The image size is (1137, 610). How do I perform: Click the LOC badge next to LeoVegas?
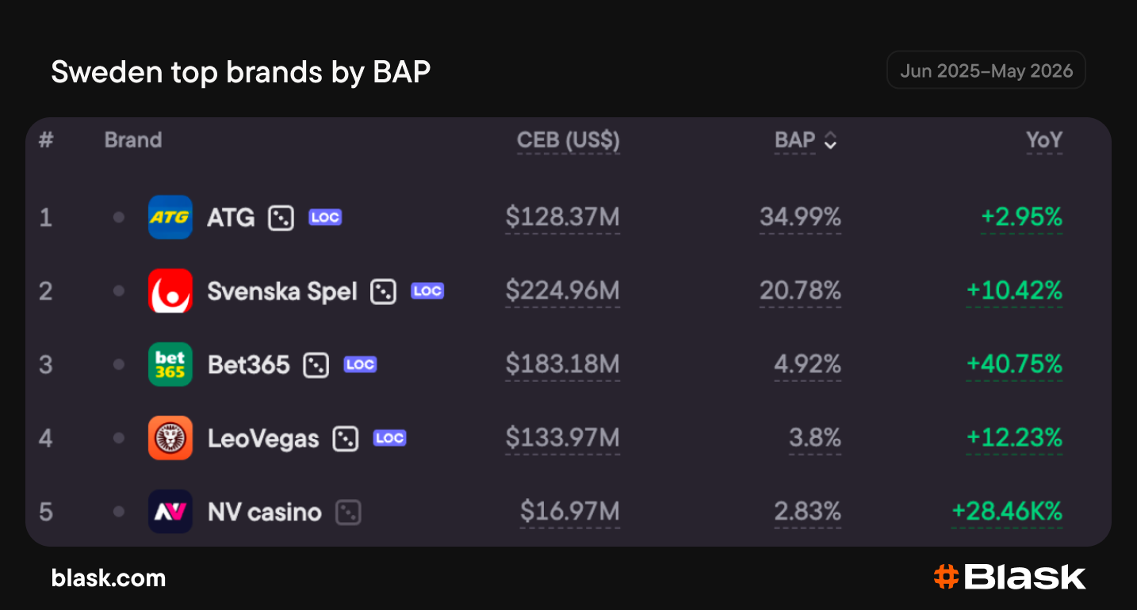(x=389, y=438)
